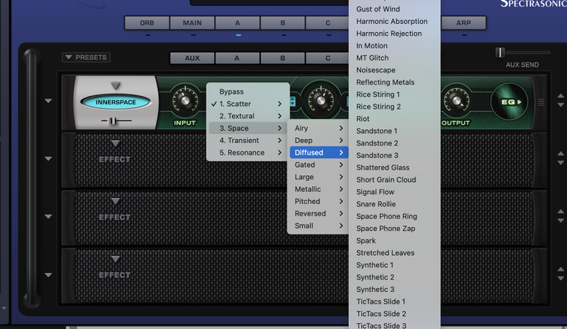Viewport: 567px width, 329px height.
Task: Open the second EFFECT slot dropdown triangle
Action: [115, 144]
